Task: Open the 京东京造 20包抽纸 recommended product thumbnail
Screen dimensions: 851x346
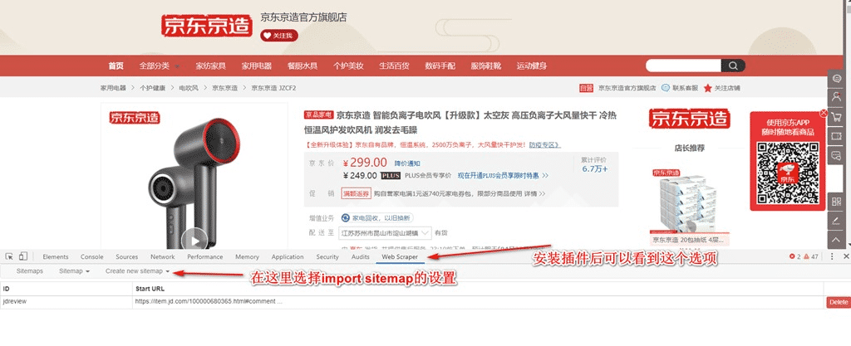Action: pyautogui.click(x=689, y=202)
